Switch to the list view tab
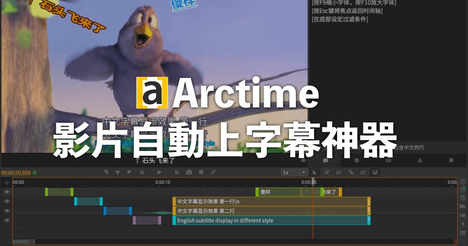The width and height of the screenshot is (468, 246). 388,160
